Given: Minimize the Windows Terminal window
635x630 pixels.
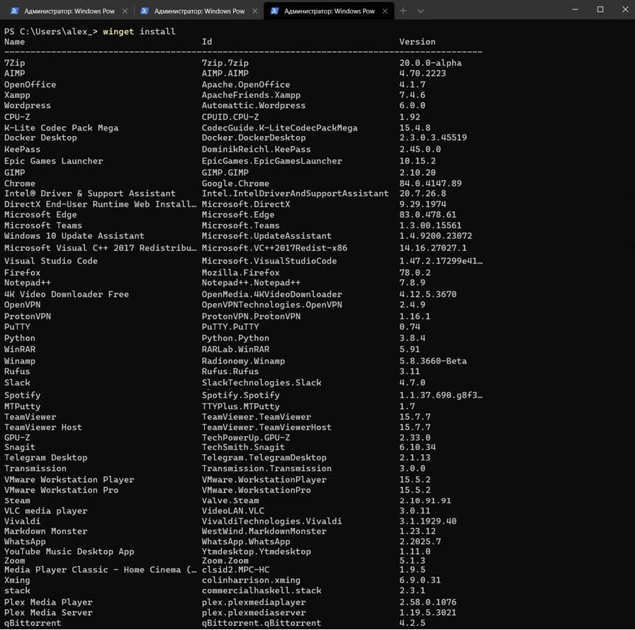Looking at the screenshot, I should pyautogui.click(x=575, y=9).
